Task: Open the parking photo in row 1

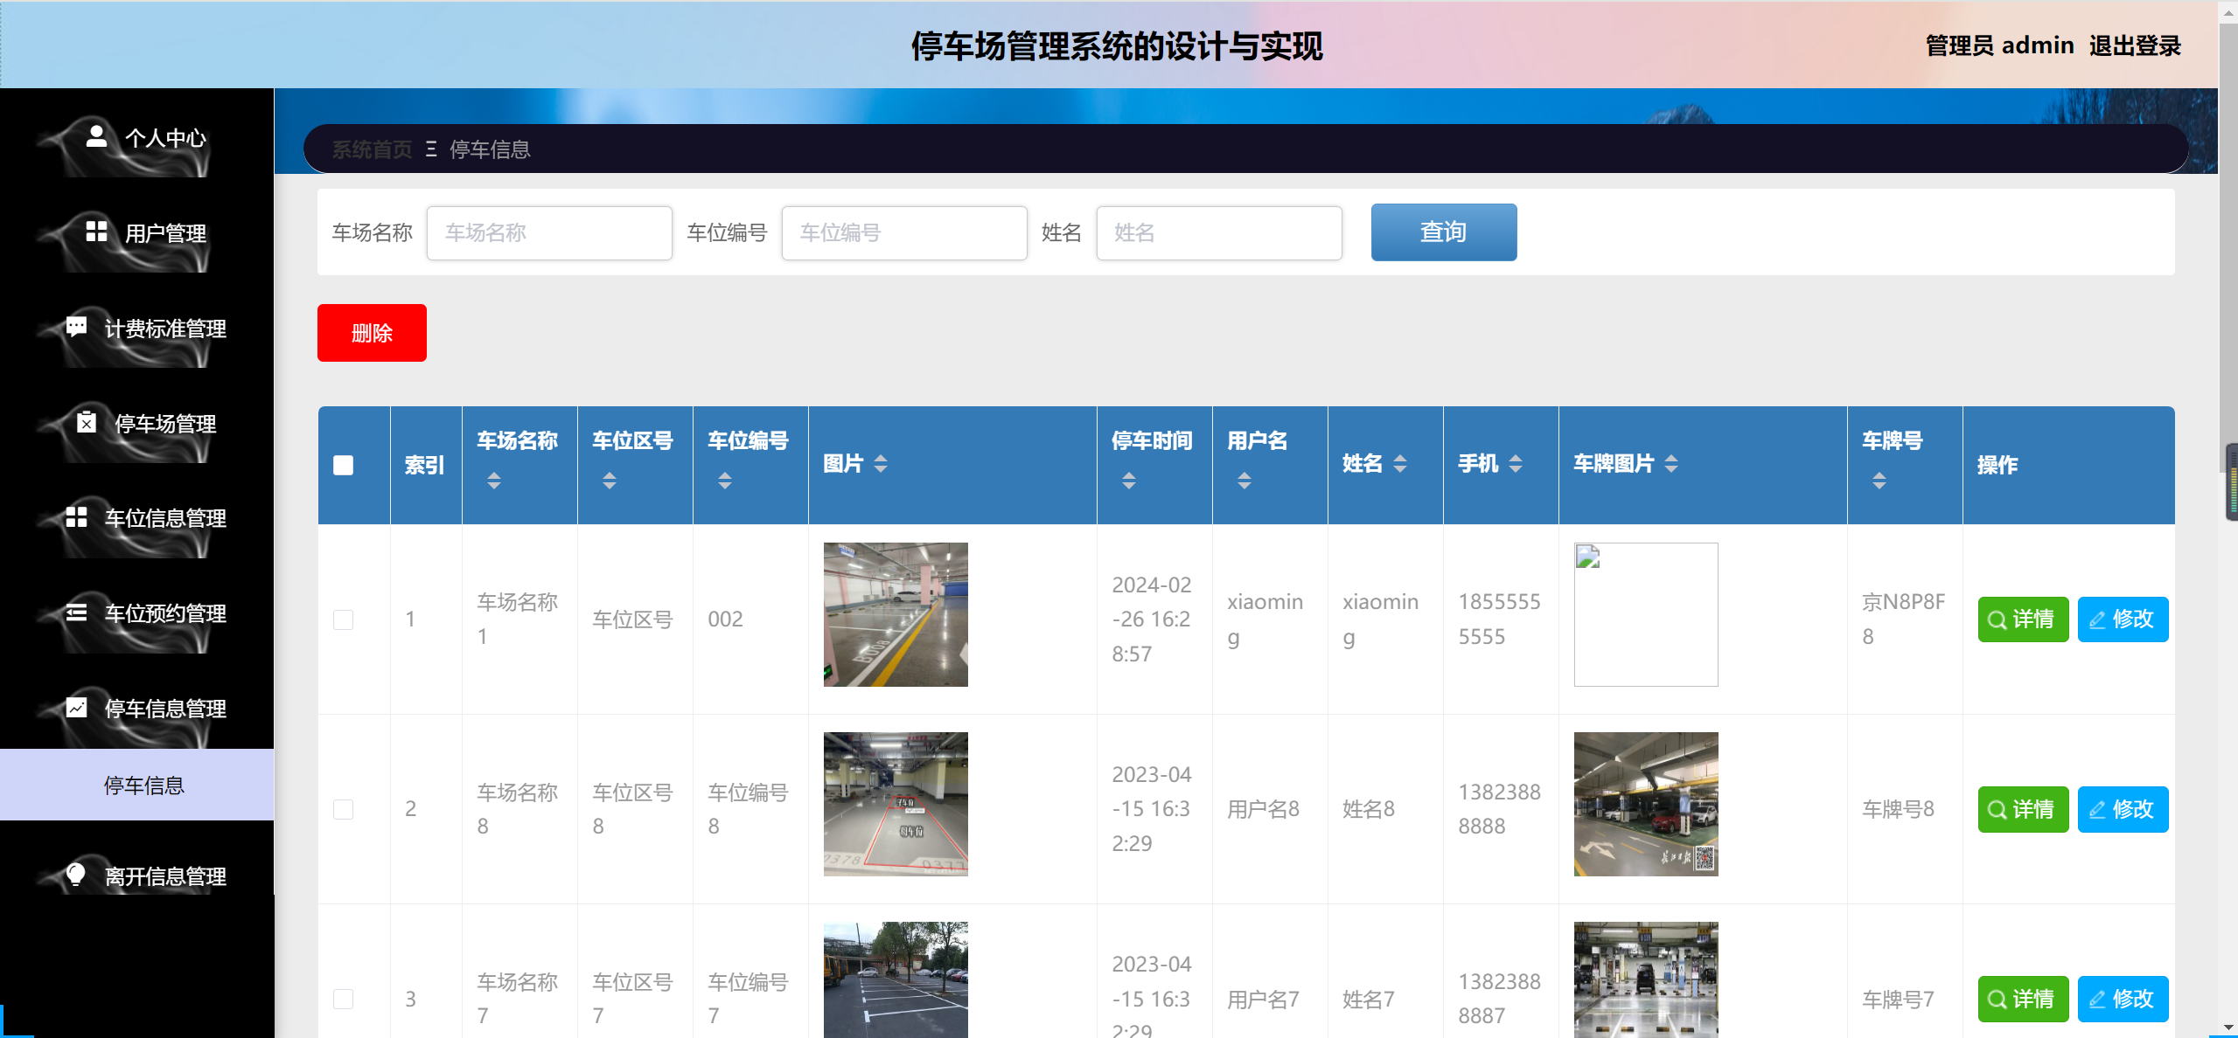Action: pos(896,614)
